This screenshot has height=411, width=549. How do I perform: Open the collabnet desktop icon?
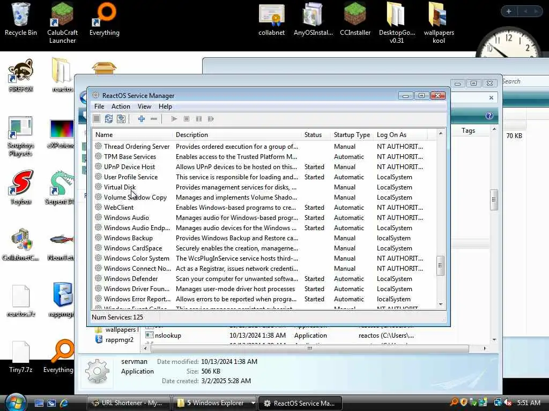(272, 19)
